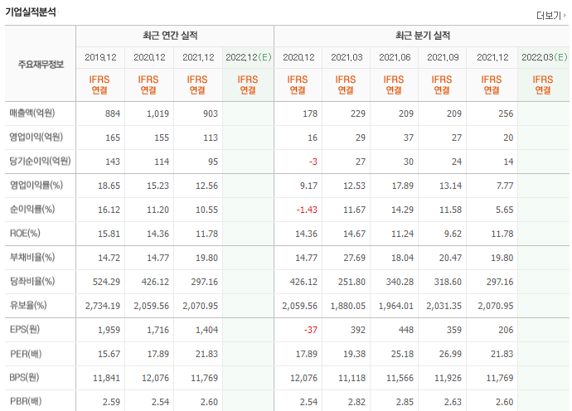572x411 pixels.
Task: Click the 순이익률(%) row label
Action: [x=32, y=210]
